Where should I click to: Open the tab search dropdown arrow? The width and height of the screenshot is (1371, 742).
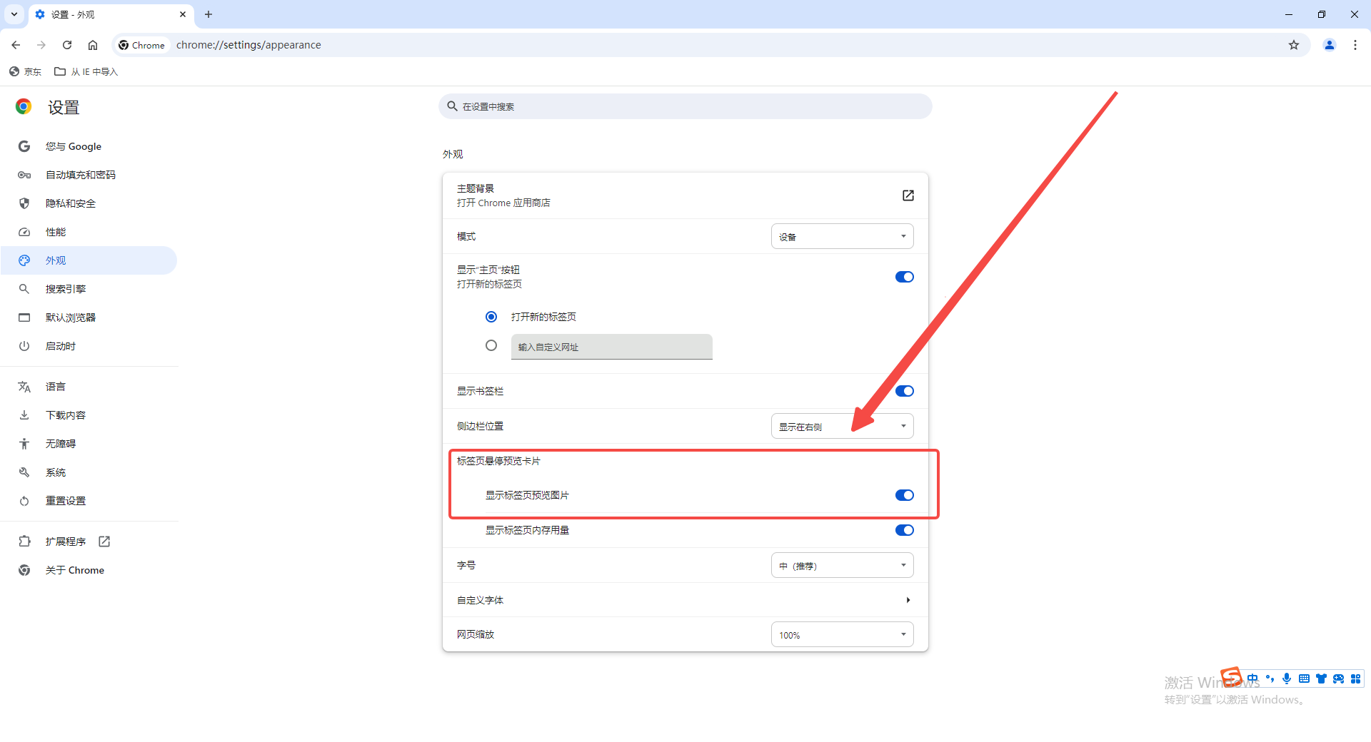[14, 14]
